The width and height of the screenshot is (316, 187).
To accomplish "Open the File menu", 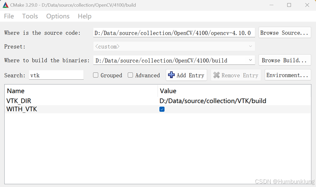I will (9, 16).
